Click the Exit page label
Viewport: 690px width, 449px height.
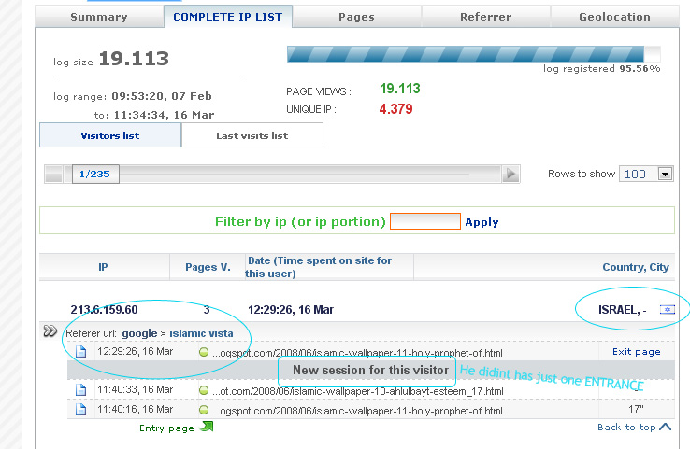637,352
